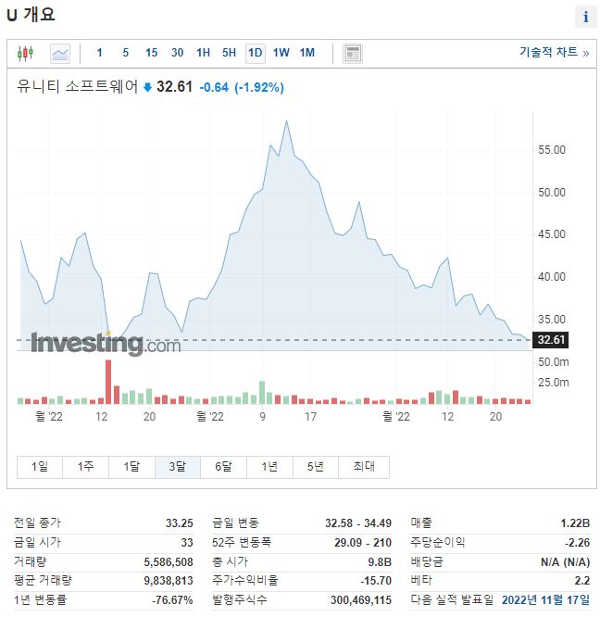Viewport: 600px width, 617px height.
Task: Choose the 5H interval
Action: click(x=230, y=53)
